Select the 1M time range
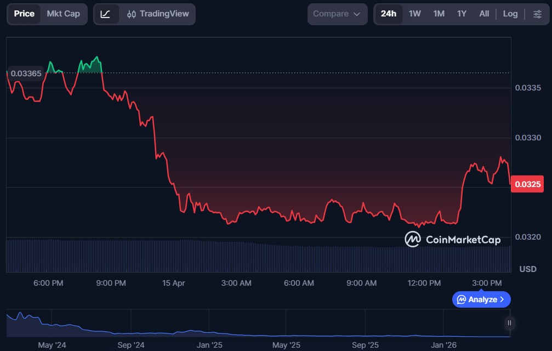This screenshot has width=552, height=351. [x=439, y=14]
